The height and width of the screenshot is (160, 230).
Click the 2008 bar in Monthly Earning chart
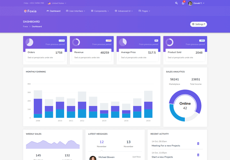click(x=38, y=104)
